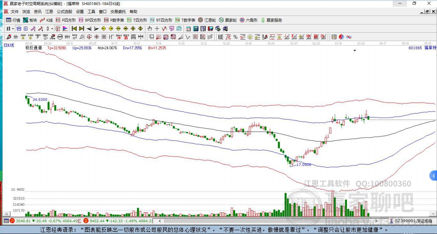Viewport: 437px width, 234px height.
Task: Click the yin-yang symbol icon
Action: pos(341,37)
